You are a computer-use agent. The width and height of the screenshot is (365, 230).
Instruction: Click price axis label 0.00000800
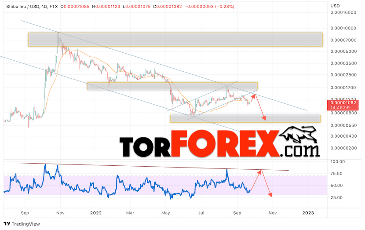coord(343,113)
